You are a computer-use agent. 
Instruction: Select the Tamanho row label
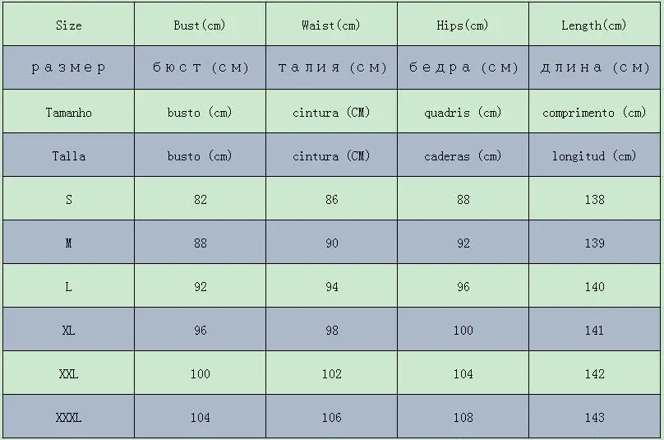tap(69, 113)
